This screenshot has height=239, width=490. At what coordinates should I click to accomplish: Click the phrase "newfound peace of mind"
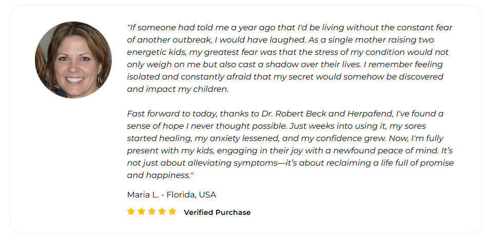pyautogui.click(x=386, y=151)
